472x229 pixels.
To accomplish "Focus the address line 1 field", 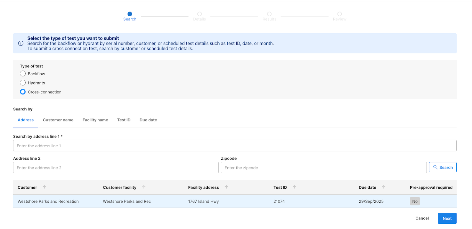I will click(235, 146).
